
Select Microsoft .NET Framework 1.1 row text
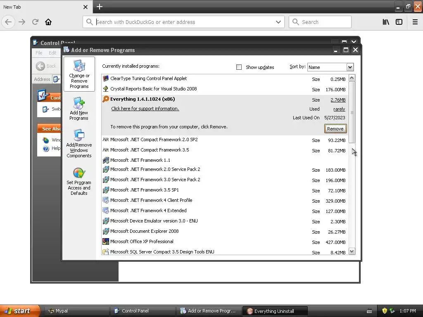point(140,160)
